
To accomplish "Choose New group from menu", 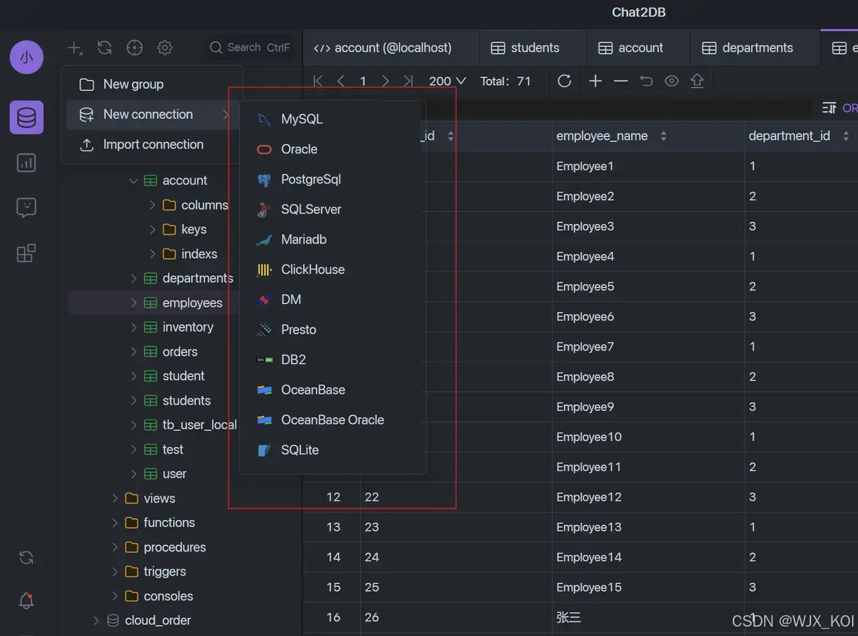I will click(x=152, y=84).
